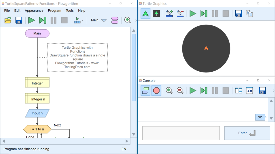Open the variable watch window in Console

click(249, 90)
